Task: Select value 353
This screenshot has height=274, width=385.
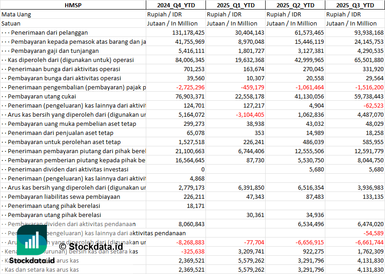Action: (x=259, y=133)
